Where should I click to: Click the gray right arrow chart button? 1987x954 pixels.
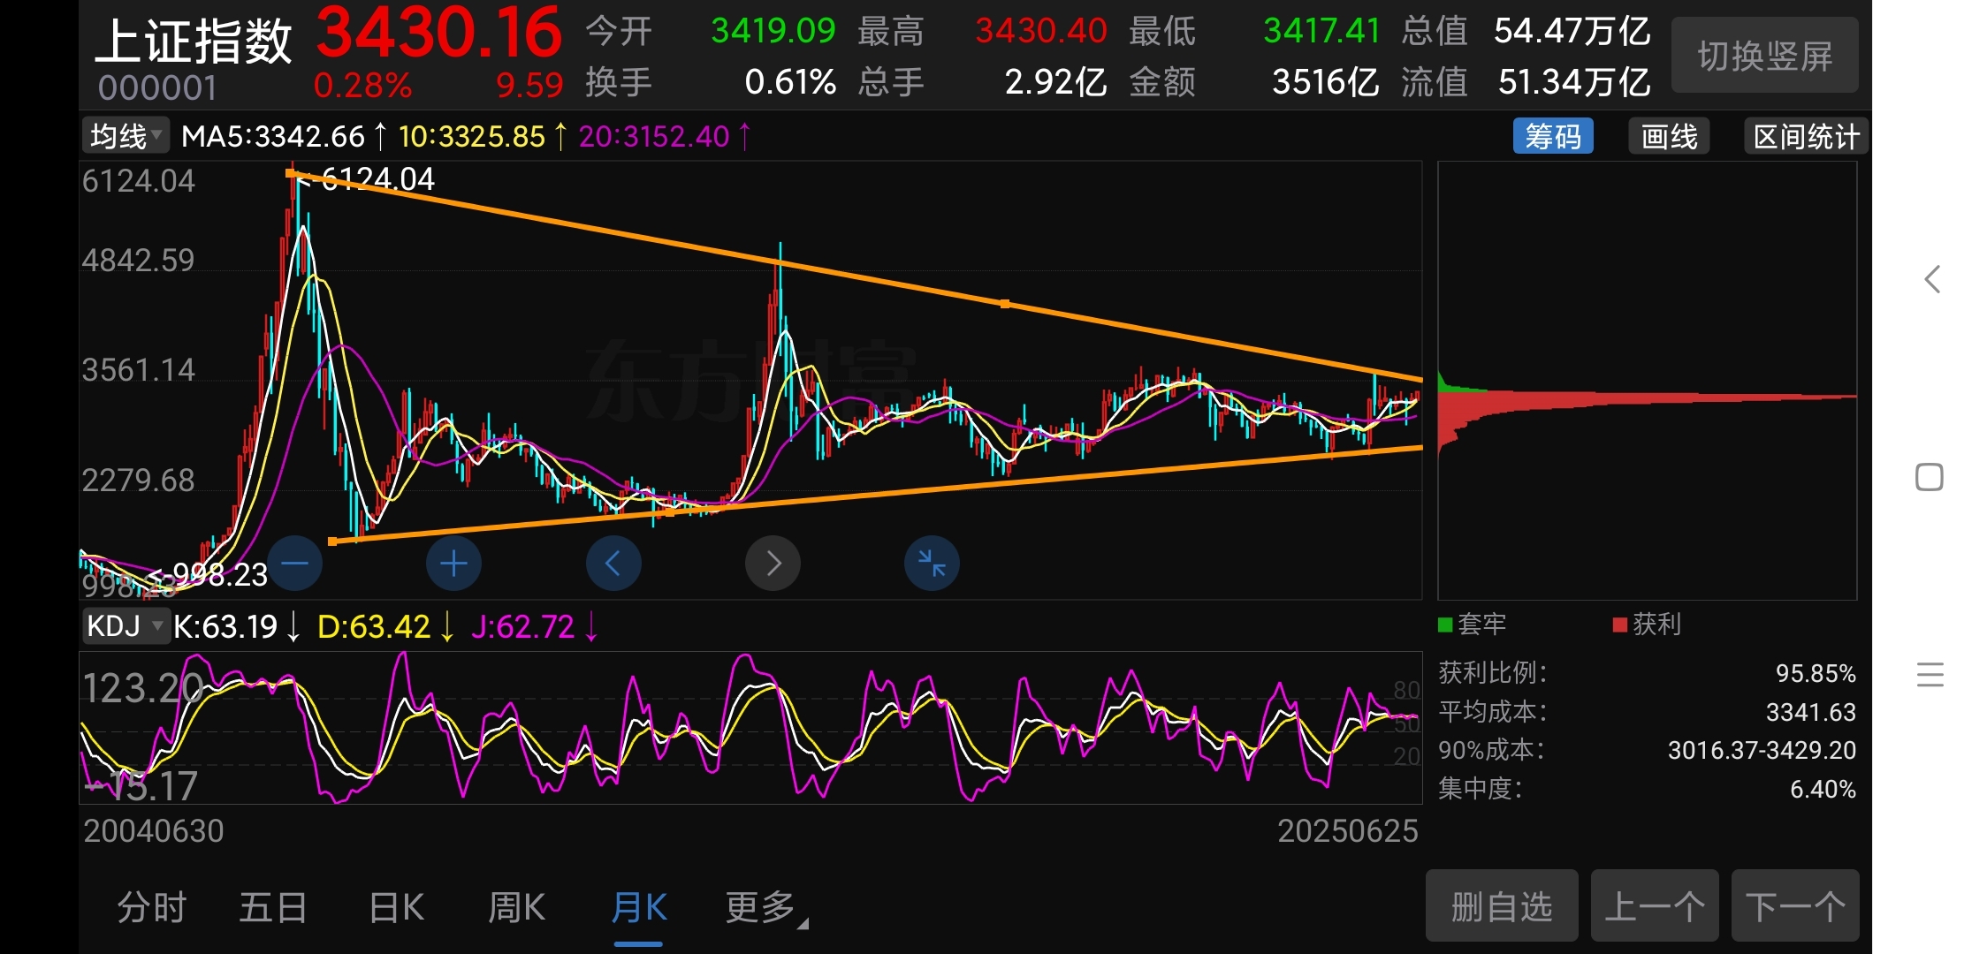[x=773, y=564]
